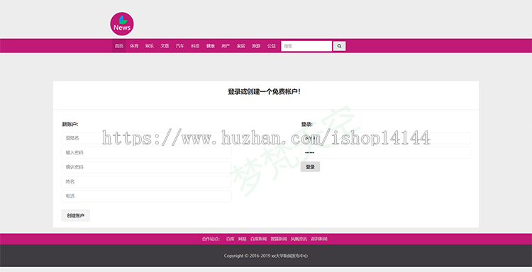
Task: Click the 登陆名 new account username field
Action: coord(146,138)
